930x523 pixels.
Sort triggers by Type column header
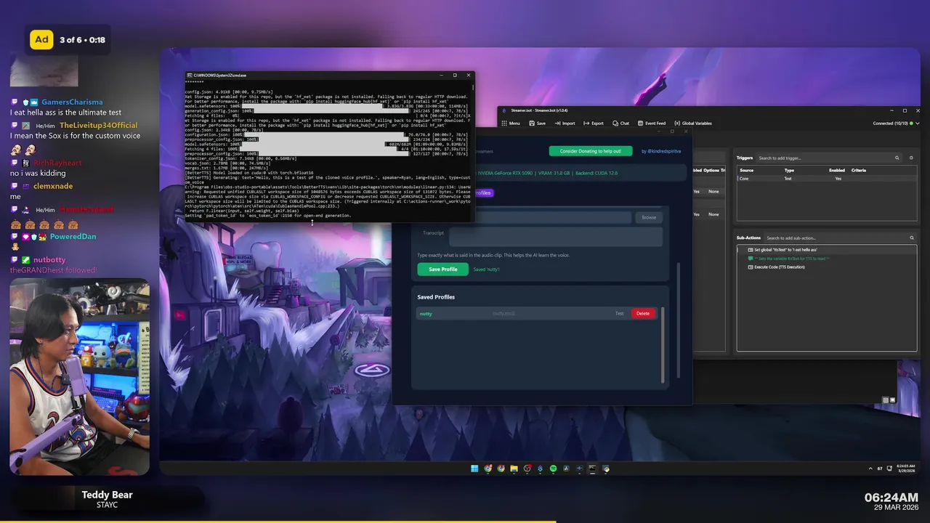coord(788,170)
